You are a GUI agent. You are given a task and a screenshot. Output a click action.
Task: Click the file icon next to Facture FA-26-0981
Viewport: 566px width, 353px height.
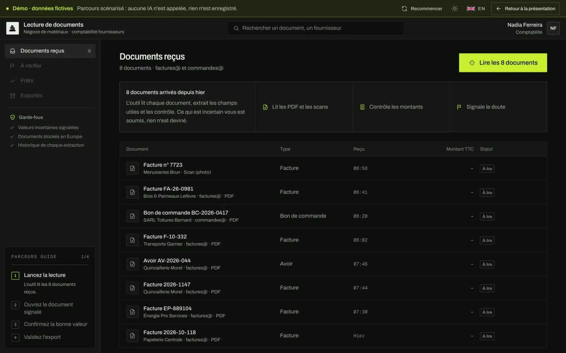click(x=132, y=192)
